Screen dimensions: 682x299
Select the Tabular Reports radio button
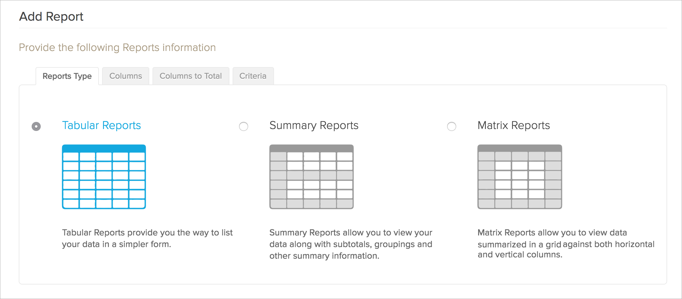tap(36, 126)
